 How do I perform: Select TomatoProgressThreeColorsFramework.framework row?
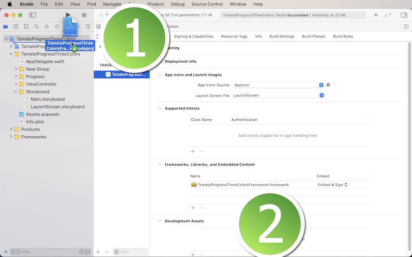pyautogui.click(x=278, y=185)
